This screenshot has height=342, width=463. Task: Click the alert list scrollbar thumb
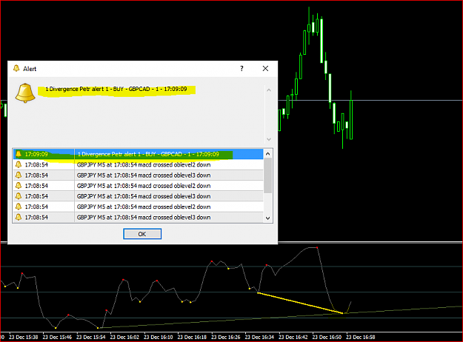pyautogui.click(x=268, y=175)
